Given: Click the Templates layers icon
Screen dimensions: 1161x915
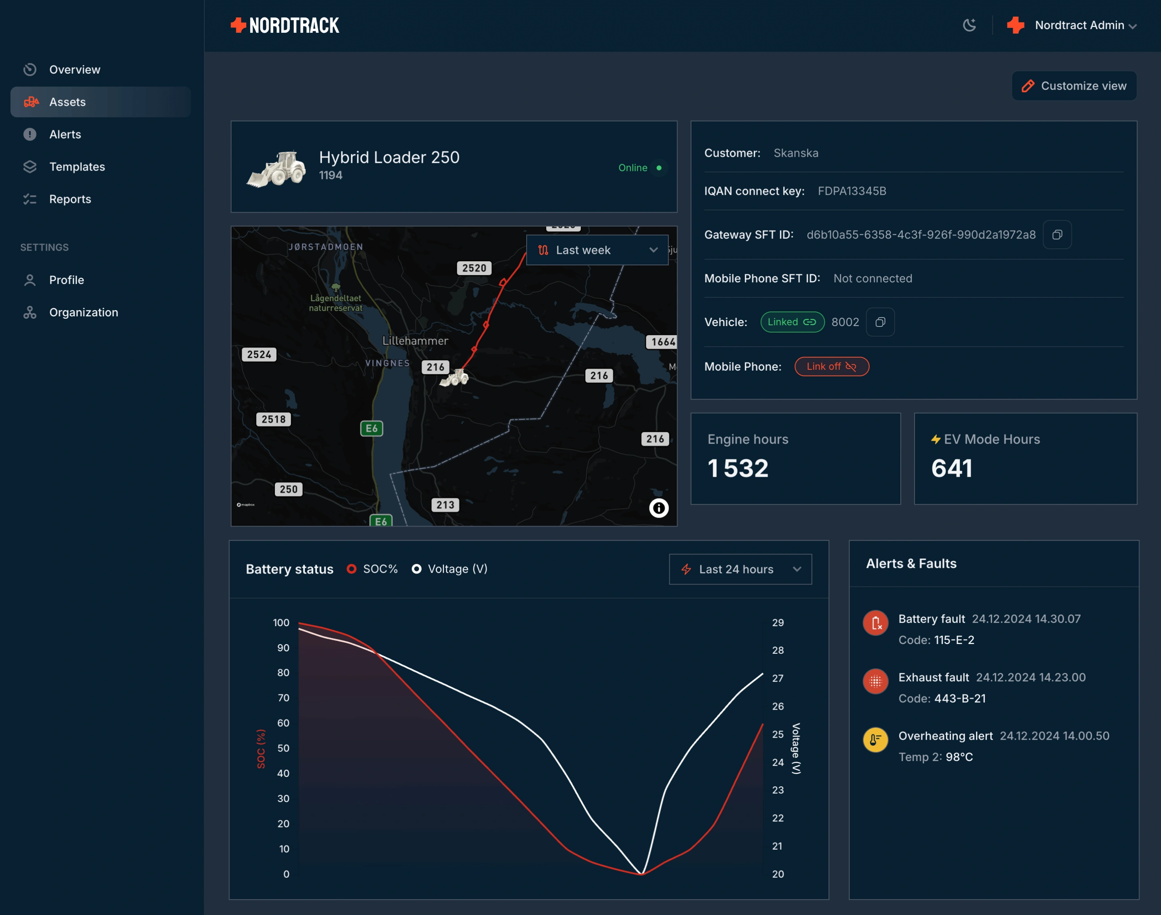Looking at the screenshot, I should point(30,166).
